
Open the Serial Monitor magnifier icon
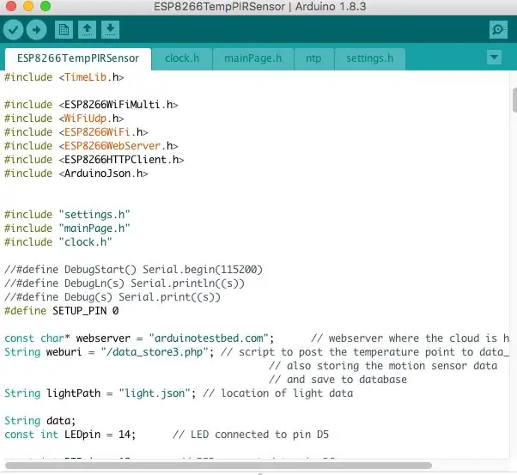[498, 30]
